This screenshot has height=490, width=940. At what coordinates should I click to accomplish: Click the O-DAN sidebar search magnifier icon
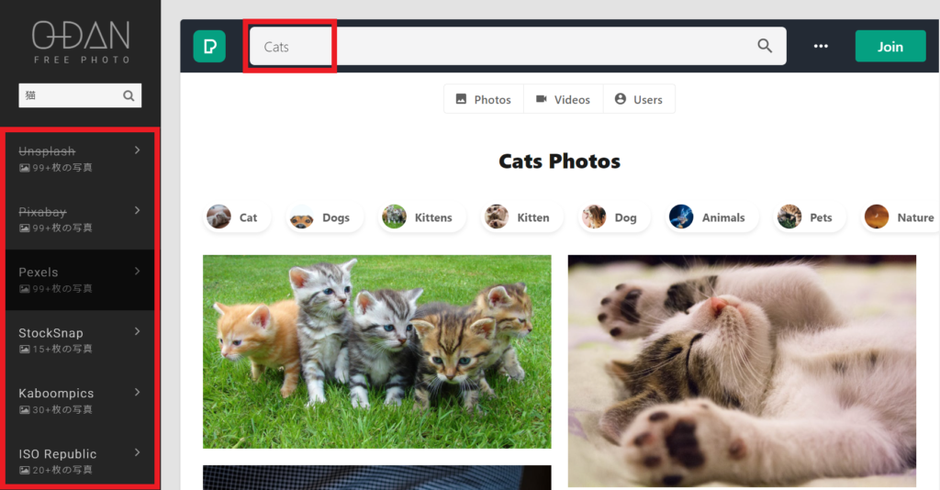[129, 95]
